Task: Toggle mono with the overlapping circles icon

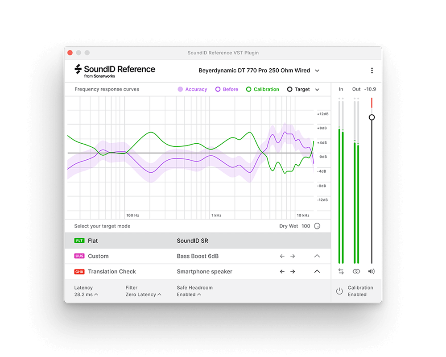Action: click(x=356, y=272)
